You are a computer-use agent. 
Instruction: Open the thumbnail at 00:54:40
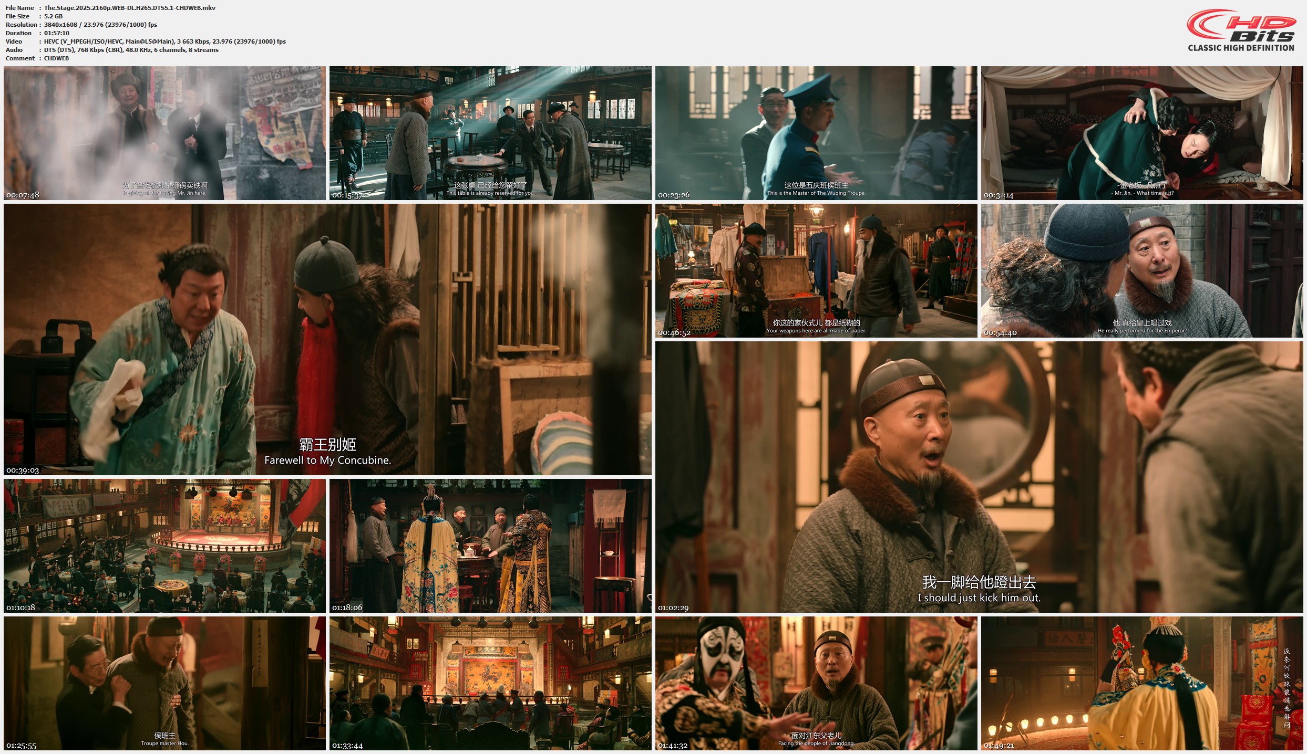pyautogui.click(x=1142, y=270)
